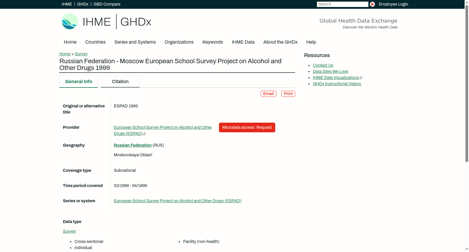Open the Employee Login link
469x252 pixels.
pyautogui.click(x=393, y=4)
